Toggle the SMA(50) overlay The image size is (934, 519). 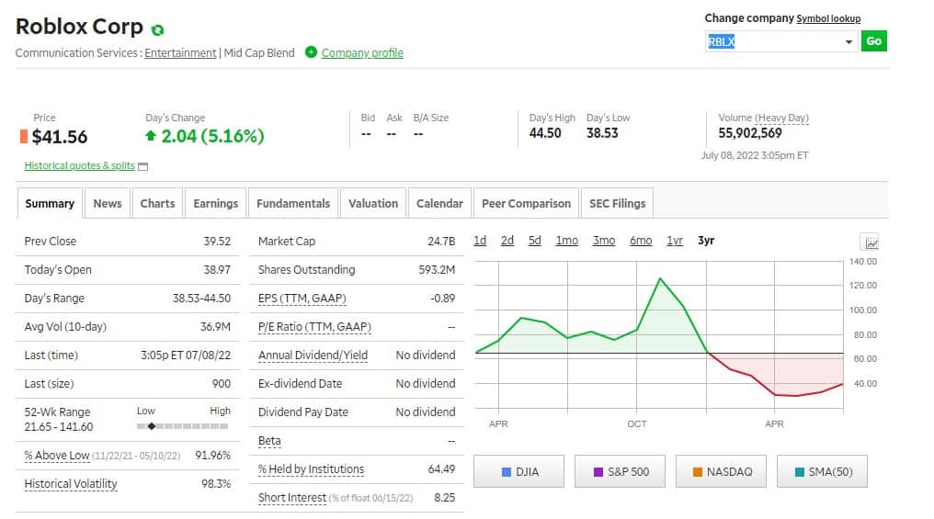[x=822, y=471]
